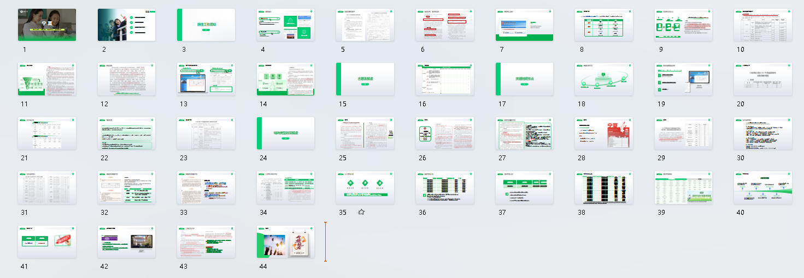Select slide 7 with the website screenshot
This screenshot has width=804, height=278.
click(524, 25)
